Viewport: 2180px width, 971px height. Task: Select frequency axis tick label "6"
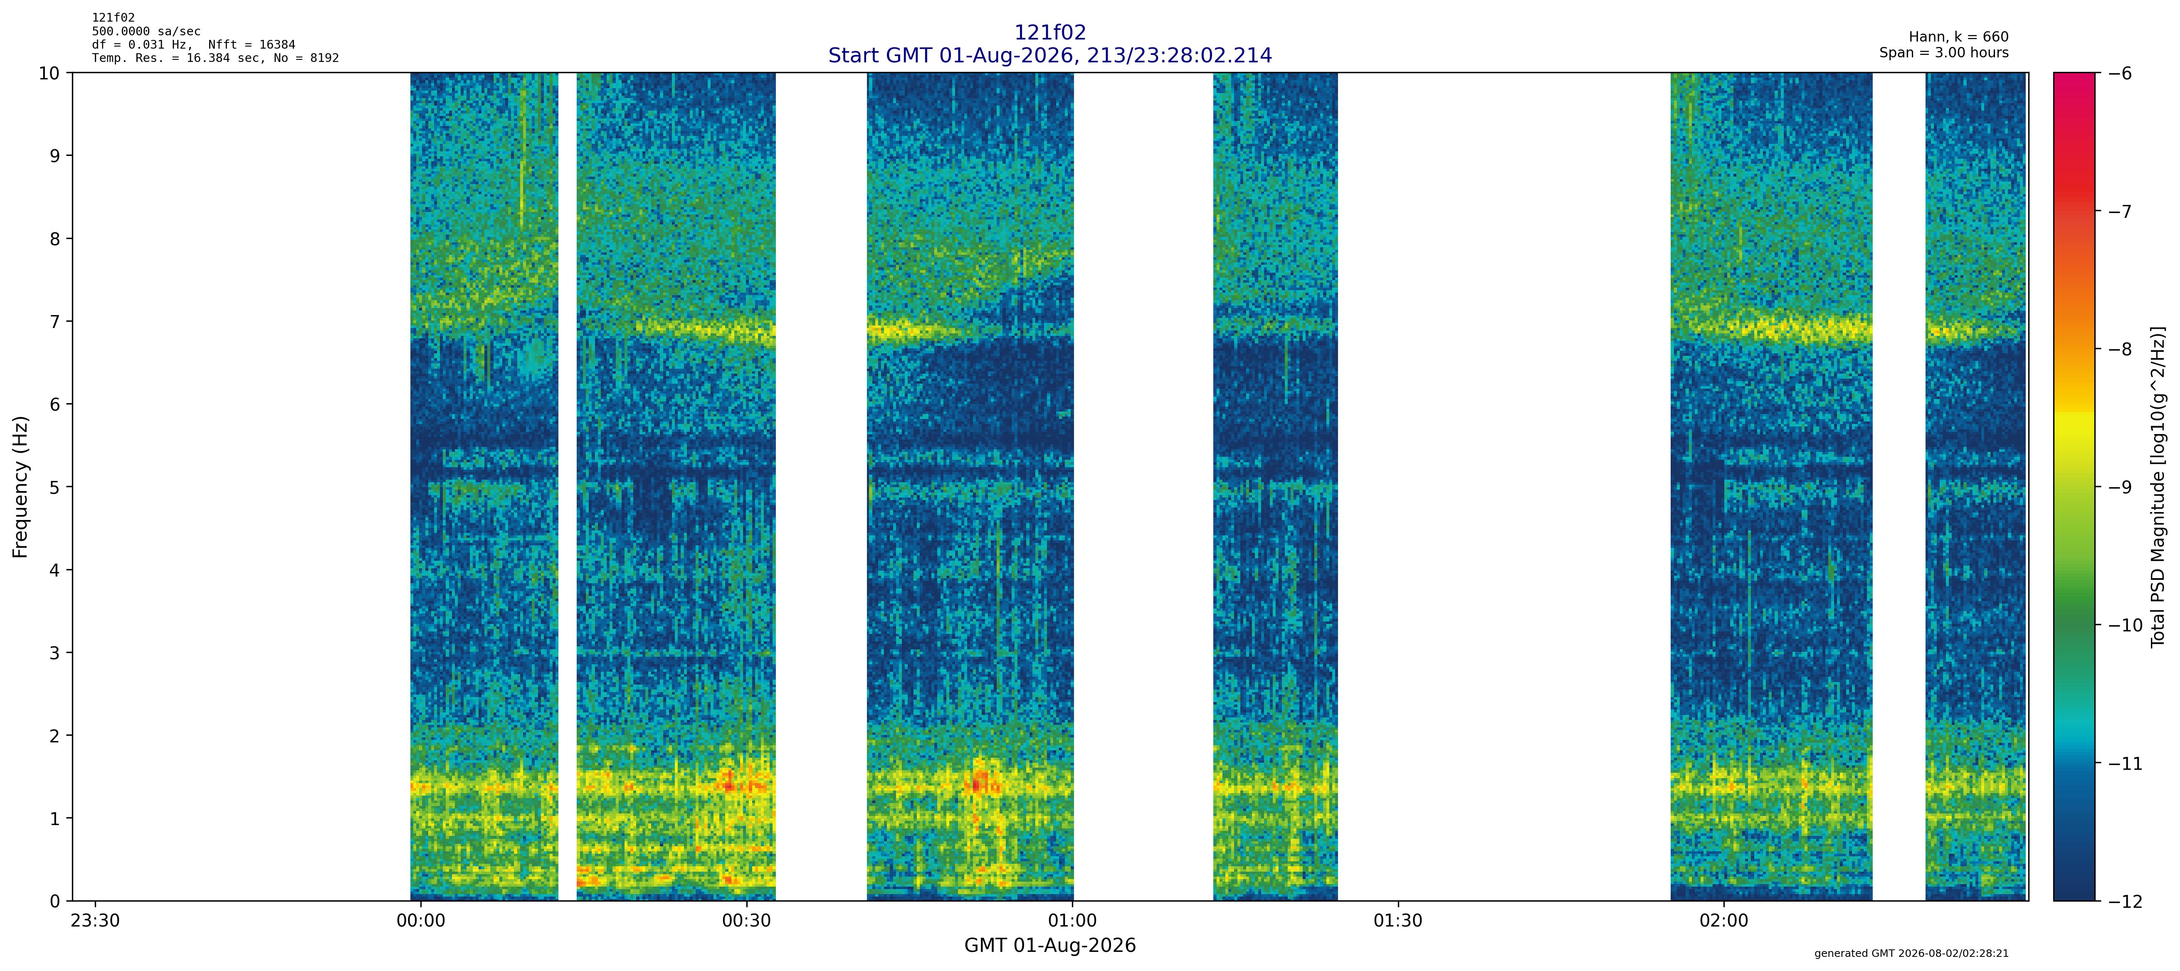click(x=55, y=404)
